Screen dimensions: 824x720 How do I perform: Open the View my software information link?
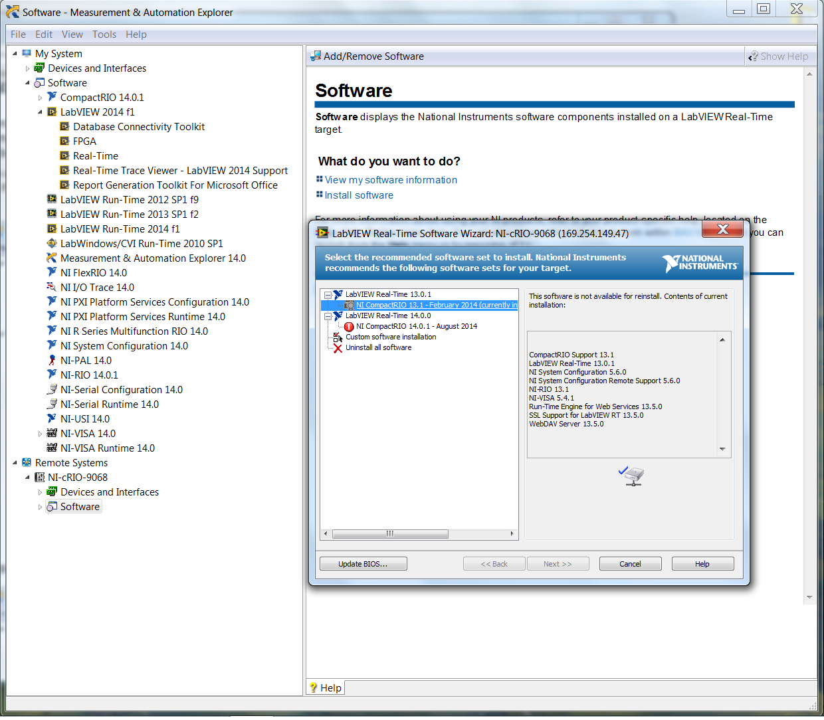[x=391, y=179]
